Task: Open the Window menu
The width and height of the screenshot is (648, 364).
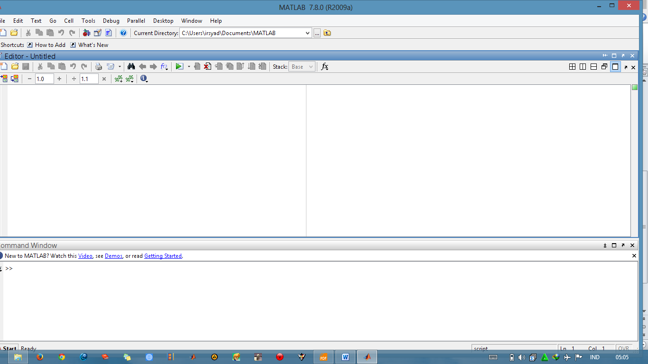Action: [x=192, y=21]
